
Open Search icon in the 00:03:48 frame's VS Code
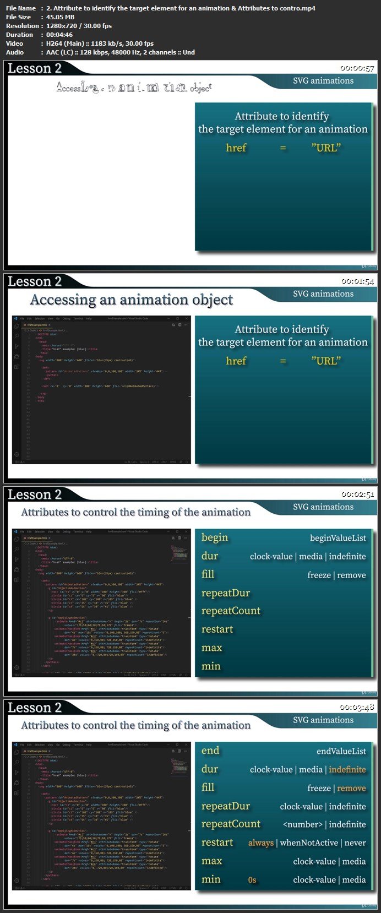tap(17, 762)
